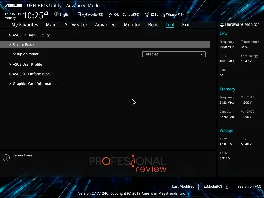
Task: Open ASUS User Profile entry
Action: pyautogui.click(x=27, y=64)
